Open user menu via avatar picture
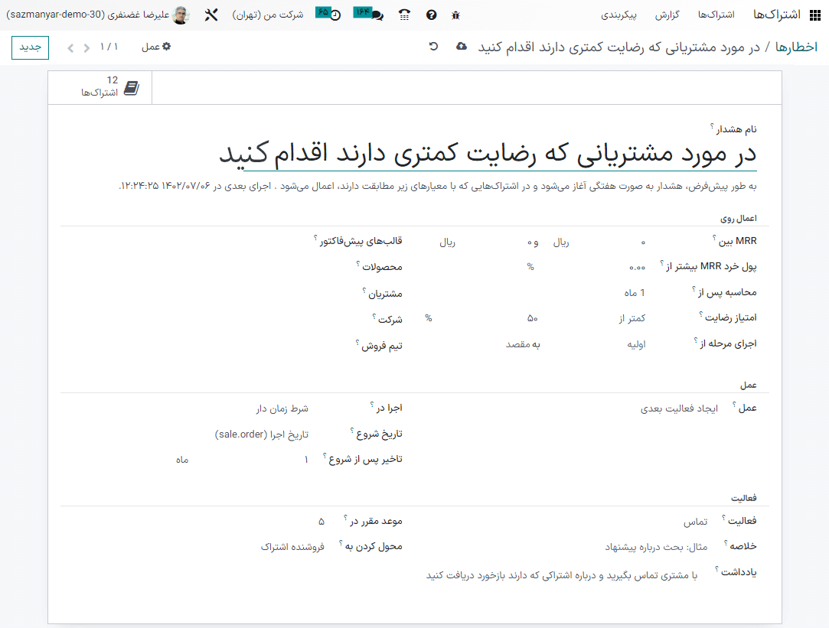Image resolution: width=829 pixels, height=628 pixels. tap(180, 14)
